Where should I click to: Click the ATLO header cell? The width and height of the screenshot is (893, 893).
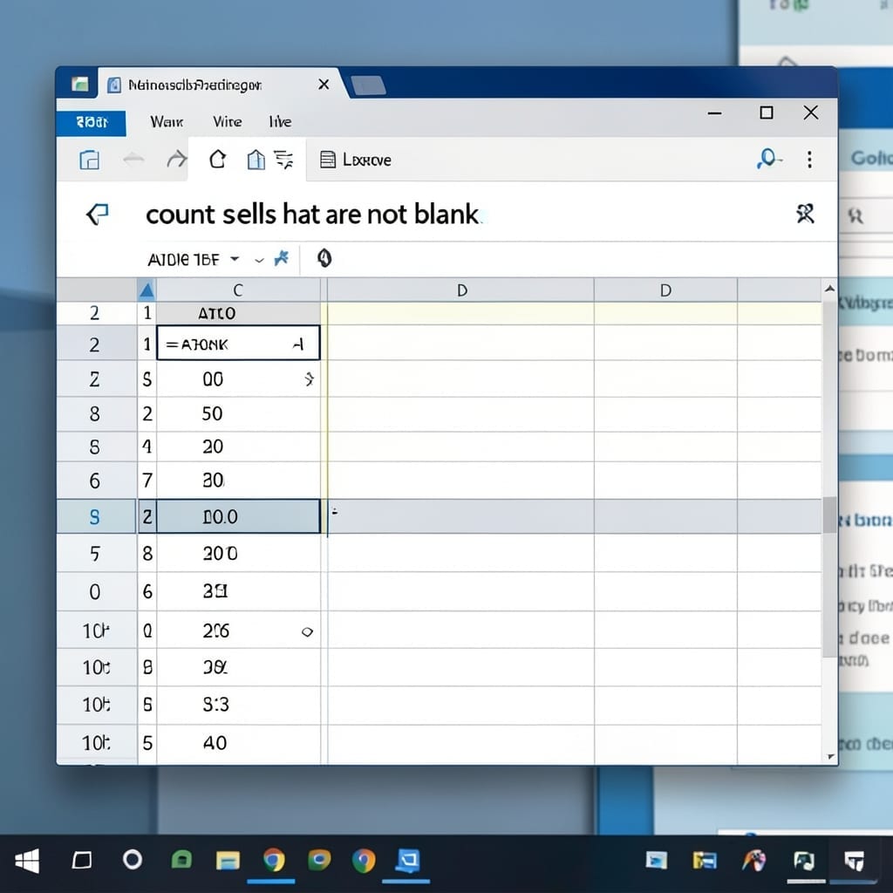pos(238,313)
